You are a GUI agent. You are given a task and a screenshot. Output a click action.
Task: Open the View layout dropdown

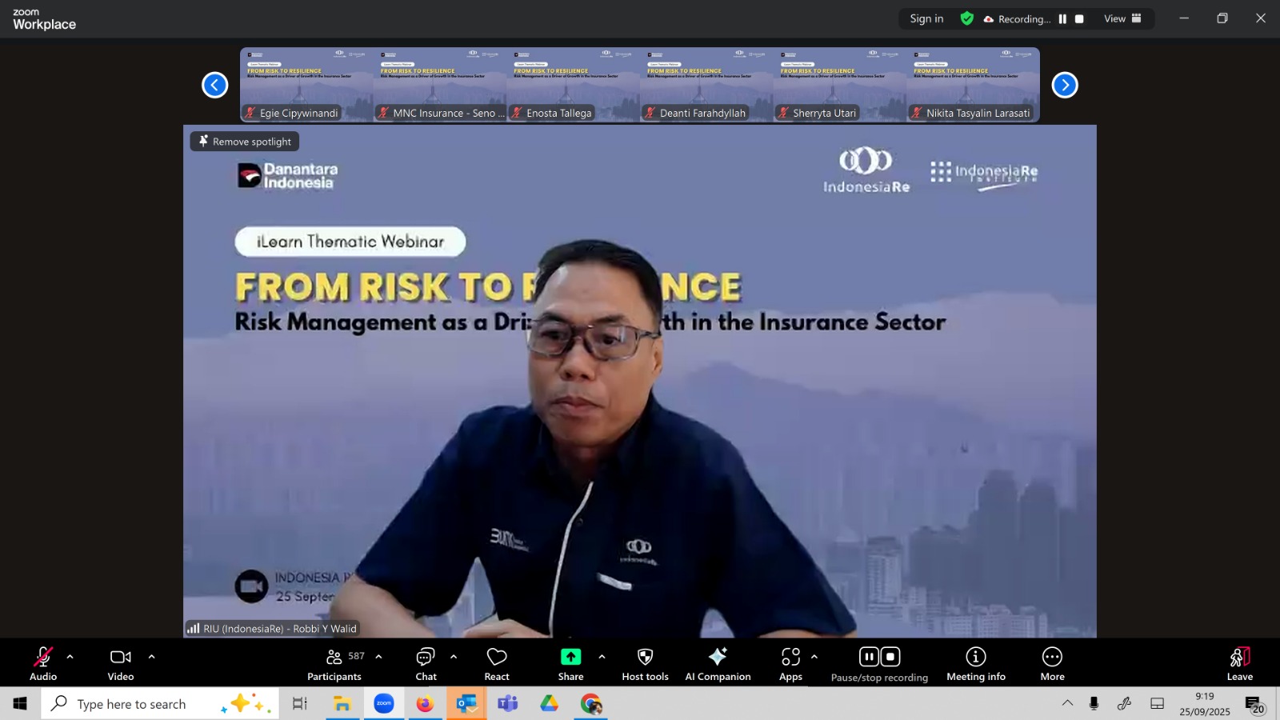tap(1122, 19)
